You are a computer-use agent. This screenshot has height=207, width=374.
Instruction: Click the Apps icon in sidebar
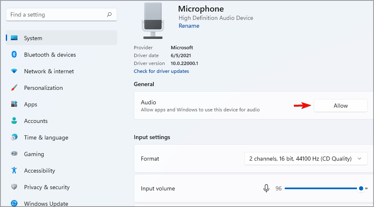(14, 104)
